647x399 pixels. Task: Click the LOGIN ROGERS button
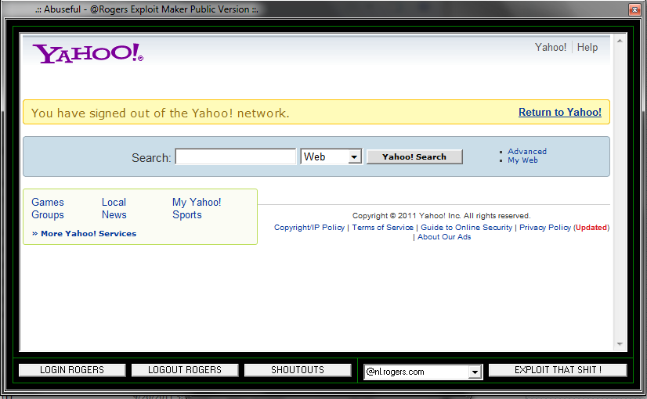(72, 370)
